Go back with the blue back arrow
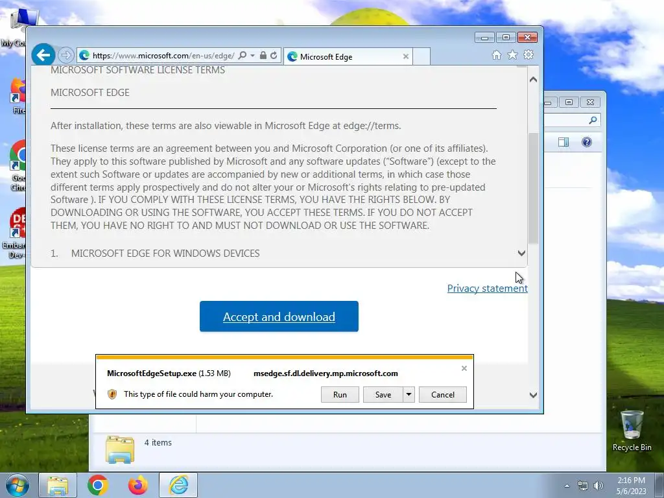 coord(43,54)
